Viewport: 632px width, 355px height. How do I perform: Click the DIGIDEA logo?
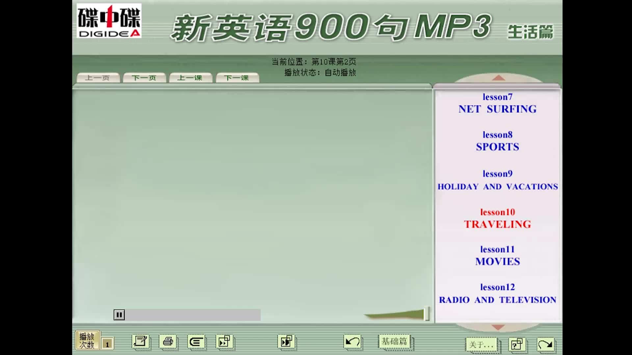109,21
